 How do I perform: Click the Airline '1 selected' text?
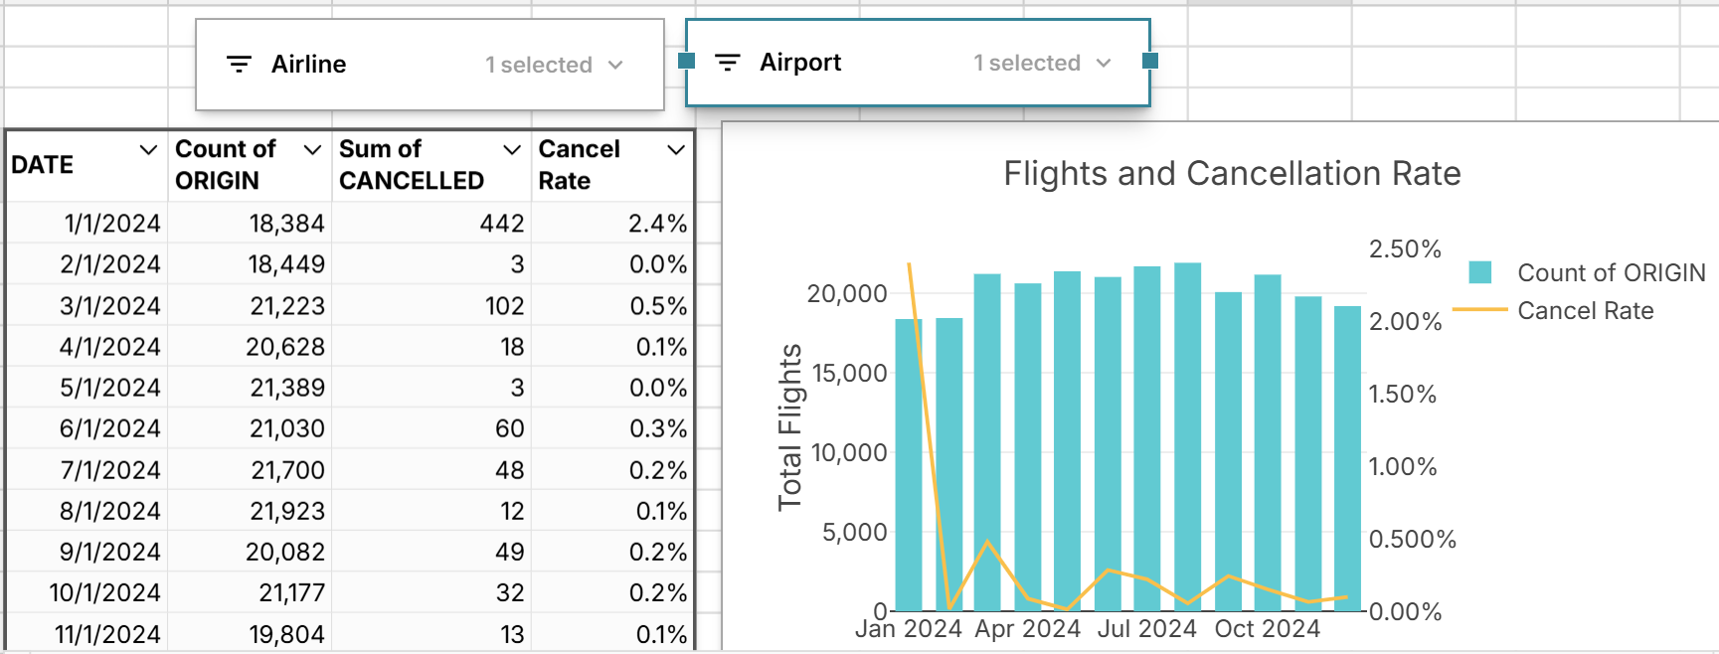point(539,65)
